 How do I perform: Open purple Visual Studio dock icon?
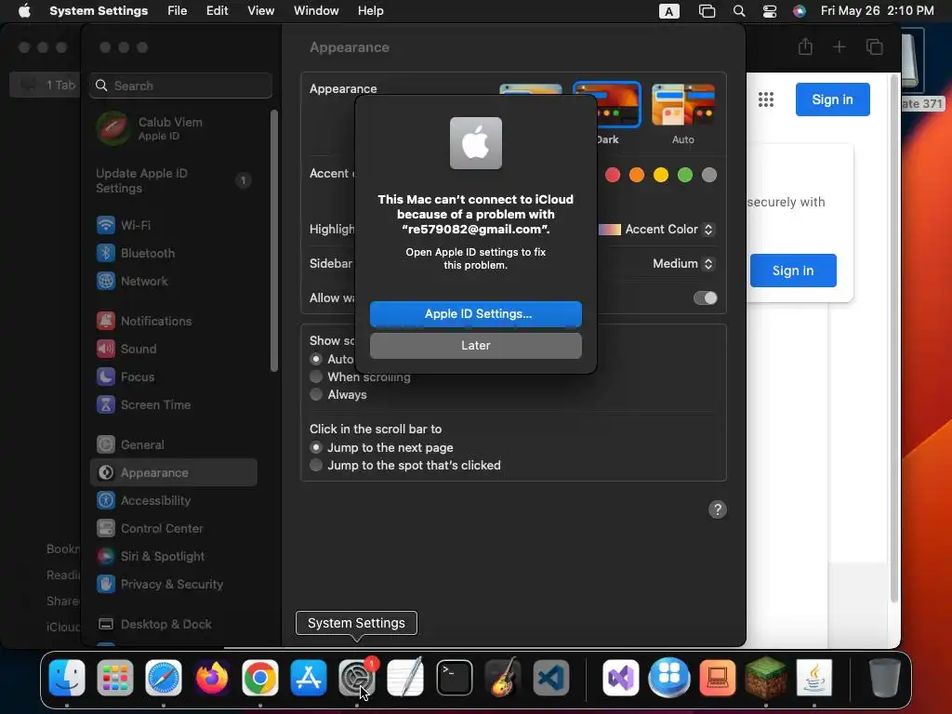[x=620, y=678]
